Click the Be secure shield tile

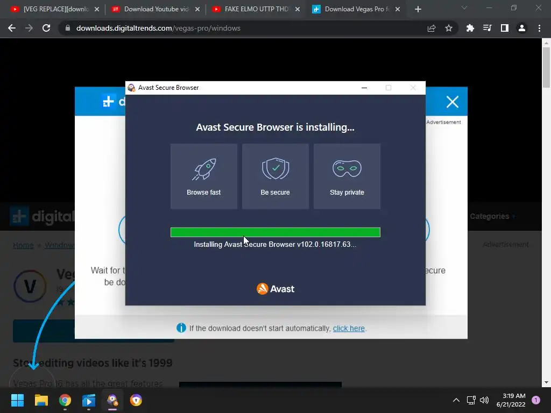click(x=275, y=176)
